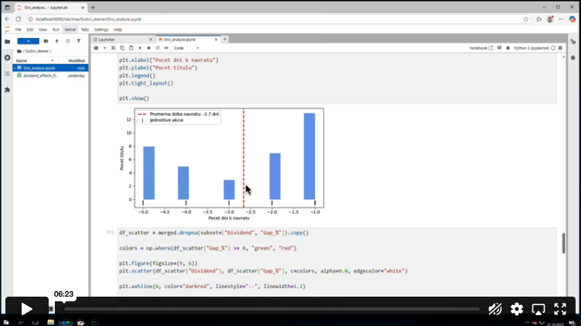This screenshot has width=581, height=326.
Task: Restart kernel and run all cells icon
Action: point(165,48)
